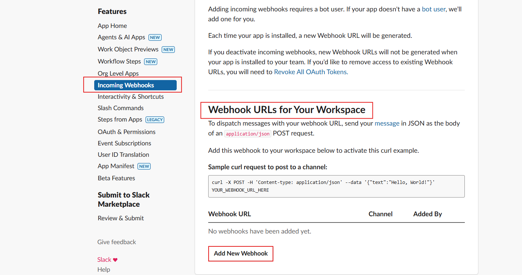The height and width of the screenshot is (275, 522).
Task: Click the sample curl command code box
Action: point(336,186)
